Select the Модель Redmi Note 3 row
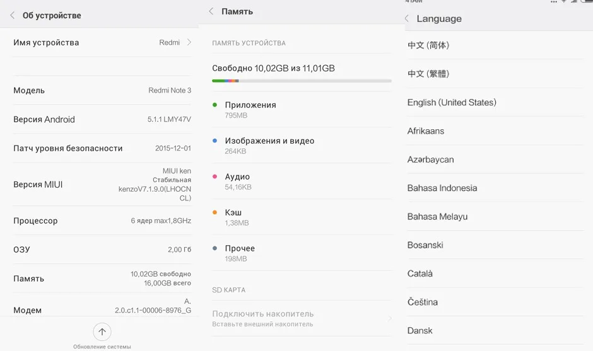This screenshot has height=351, width=593. [102, 90]
